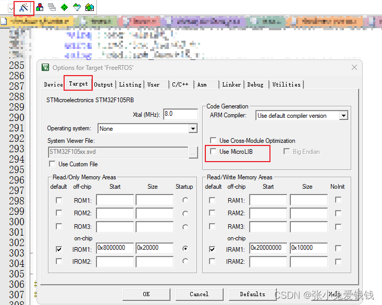
Task: Select ROM2 Startup radio button
Action: pyautogui.click(x=185, y=214)
